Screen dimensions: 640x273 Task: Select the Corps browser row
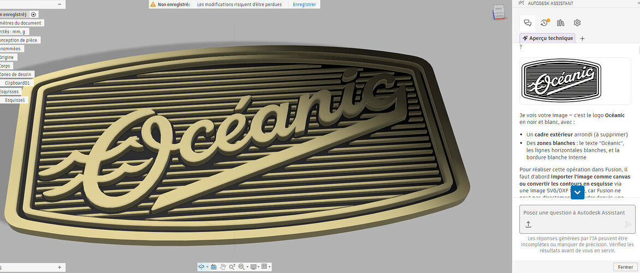pyautogui.click(x=6, y=66)
